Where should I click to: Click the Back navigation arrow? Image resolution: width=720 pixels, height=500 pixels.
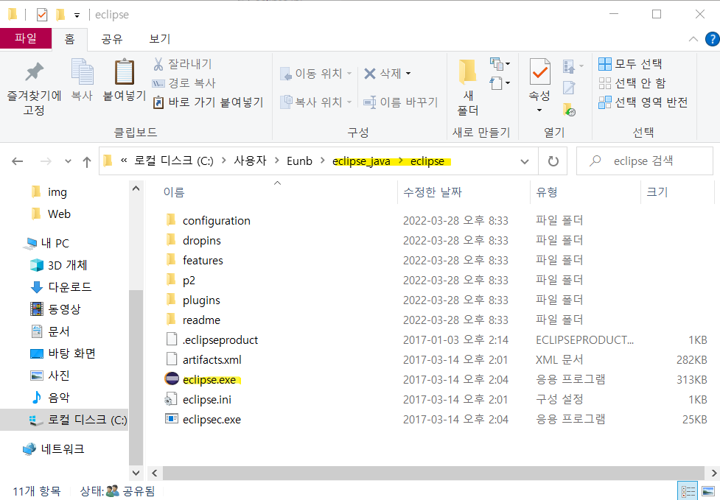coord(18,161)
